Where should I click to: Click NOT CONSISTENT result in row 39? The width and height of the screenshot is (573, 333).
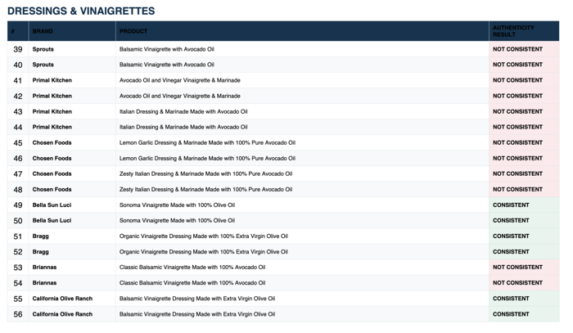point(517,49)
